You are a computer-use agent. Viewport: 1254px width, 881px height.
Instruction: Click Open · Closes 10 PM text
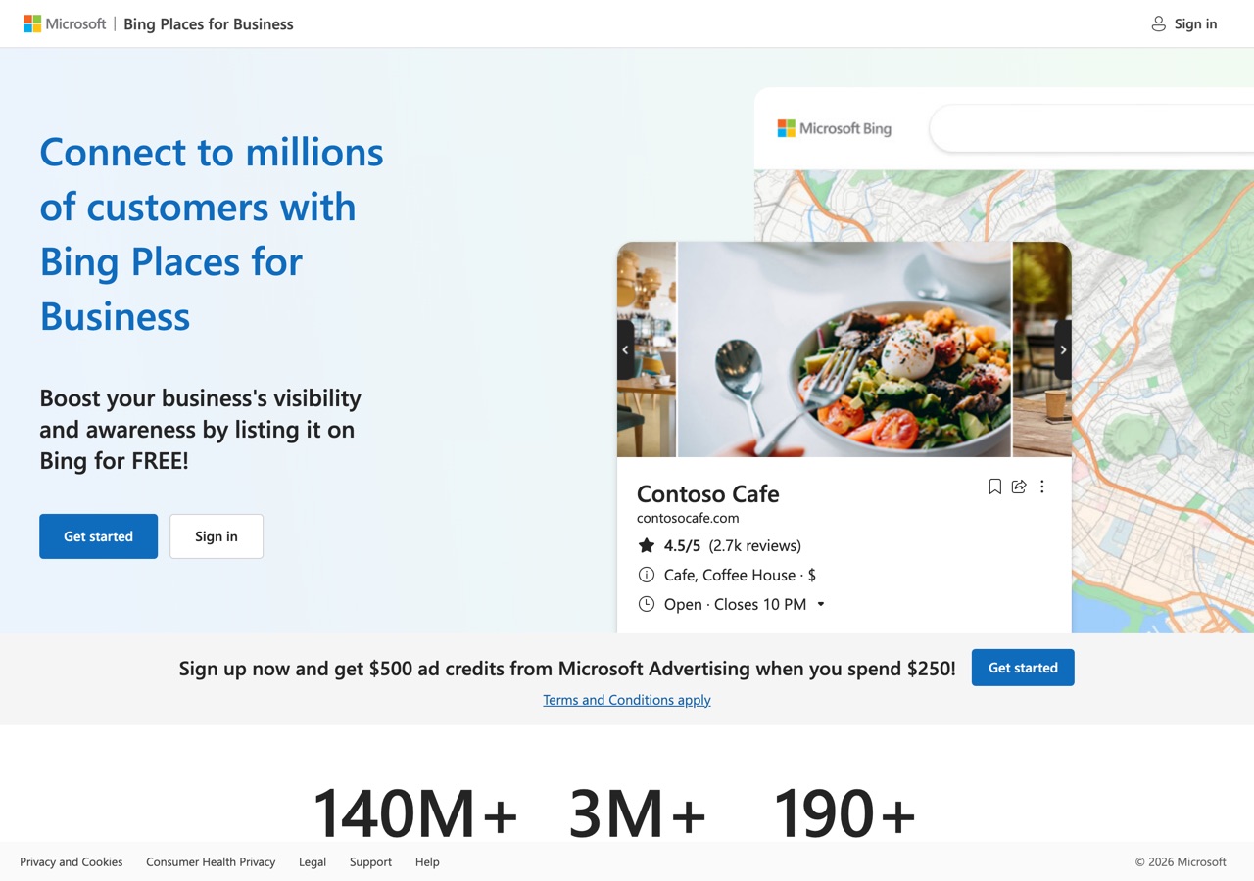[735, 604]
